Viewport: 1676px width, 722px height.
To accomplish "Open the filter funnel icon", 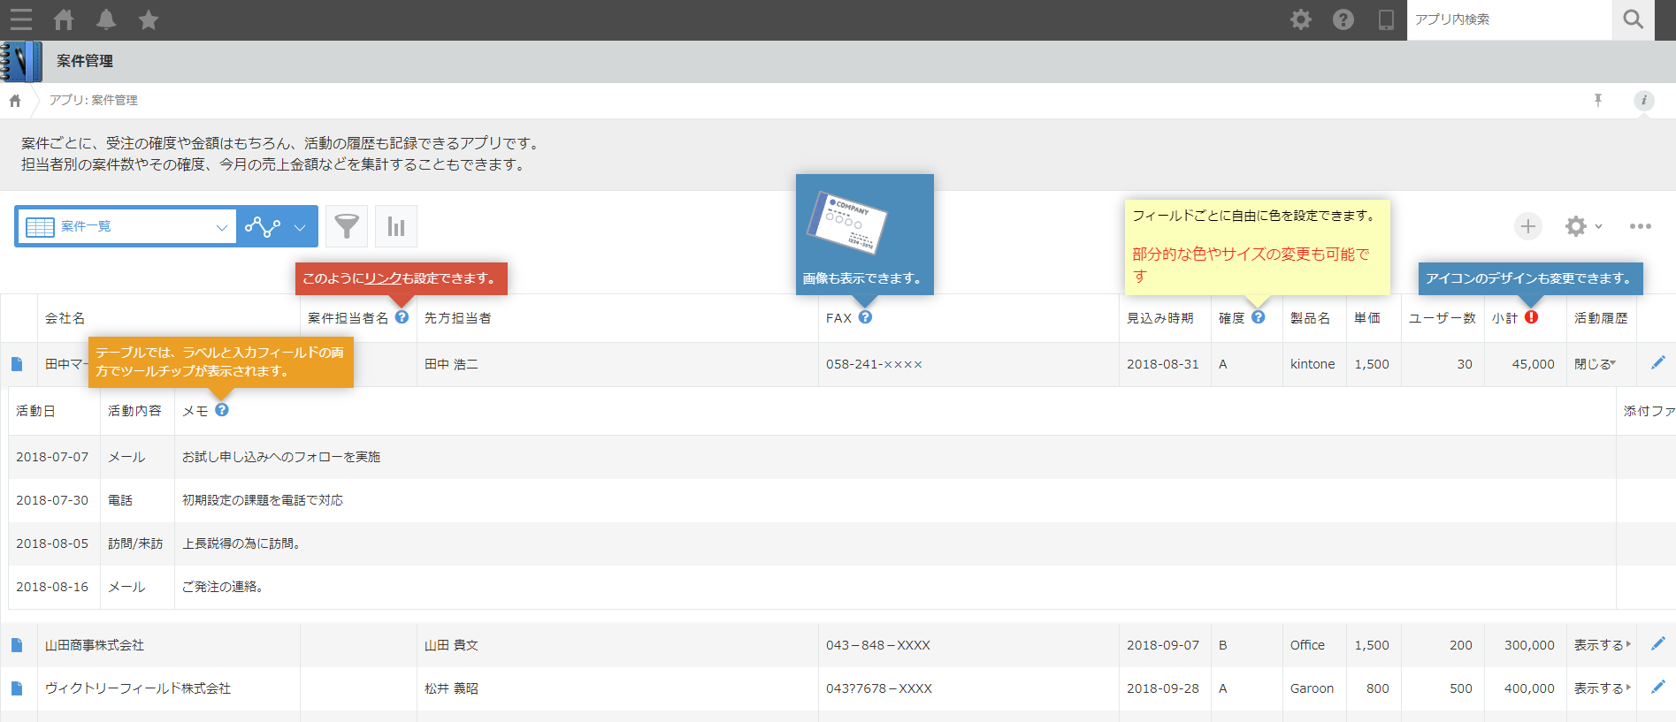I will pyautogui.click(x=347, y=227).
